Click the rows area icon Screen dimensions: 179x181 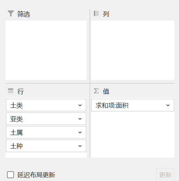[10, 91]
